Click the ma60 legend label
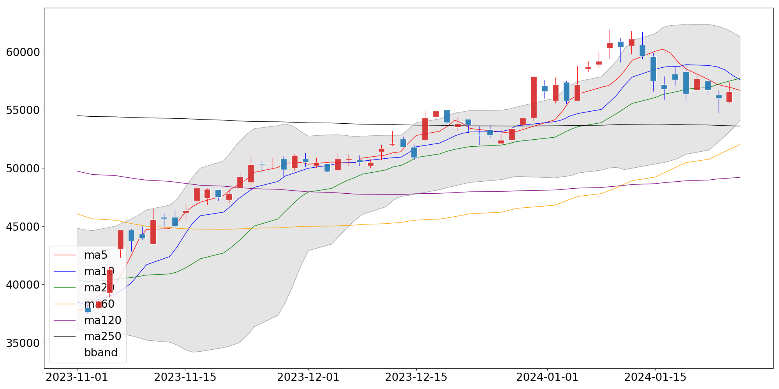 99,304
